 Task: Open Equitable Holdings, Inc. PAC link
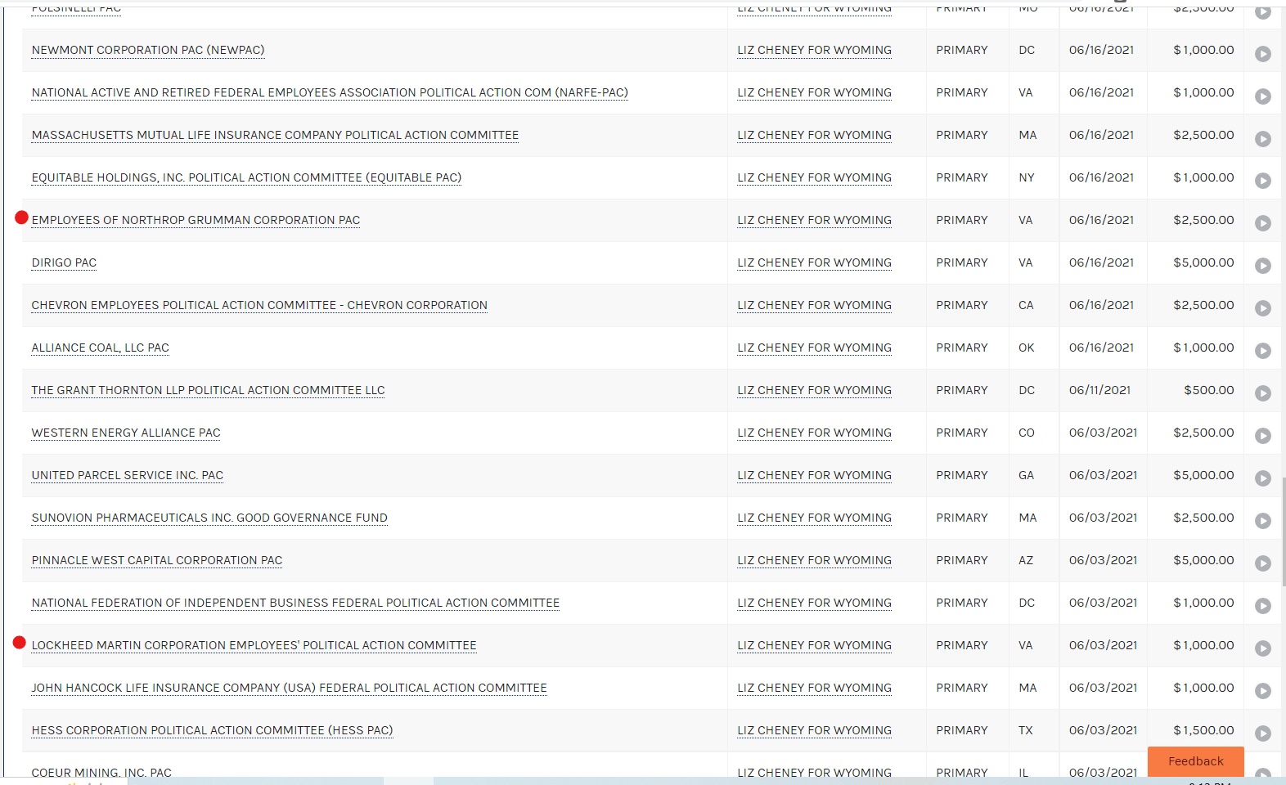click(246, 177)
